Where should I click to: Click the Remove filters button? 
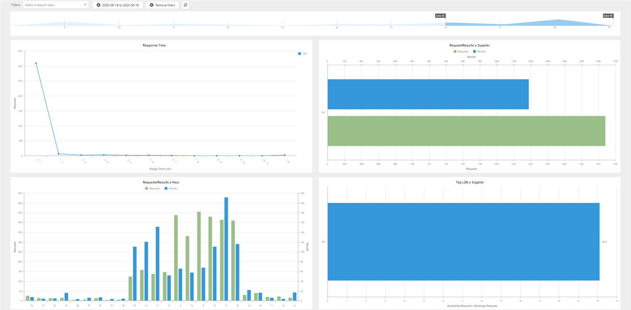(162, 5)
